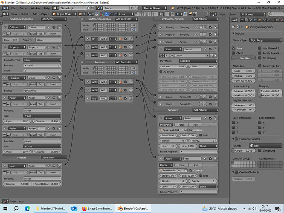The width and height of the screenshot is (284, 213).
Task: Open sound file browser for P1010031.wav
Action: tap(212, 55)
